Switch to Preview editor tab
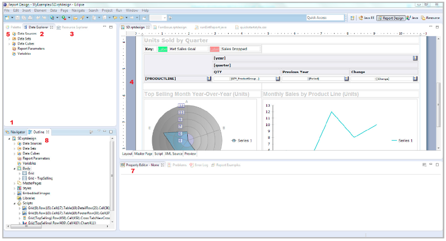Screen dimensions: 446x241 click(190, 153)
